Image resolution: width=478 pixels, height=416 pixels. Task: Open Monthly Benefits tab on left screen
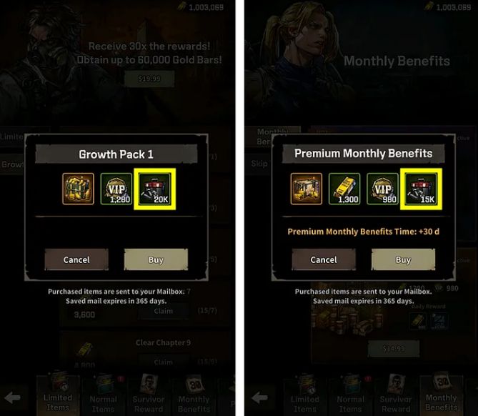pyautogui.click(x=194, y=395)
